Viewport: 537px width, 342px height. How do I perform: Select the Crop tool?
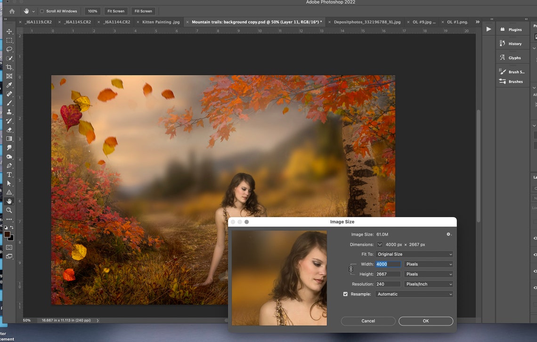tap(9, 67)
